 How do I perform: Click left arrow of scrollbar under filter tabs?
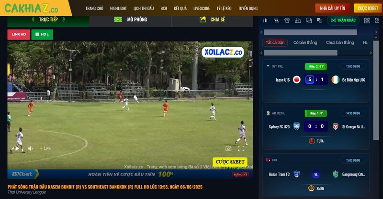click(261, 52)
